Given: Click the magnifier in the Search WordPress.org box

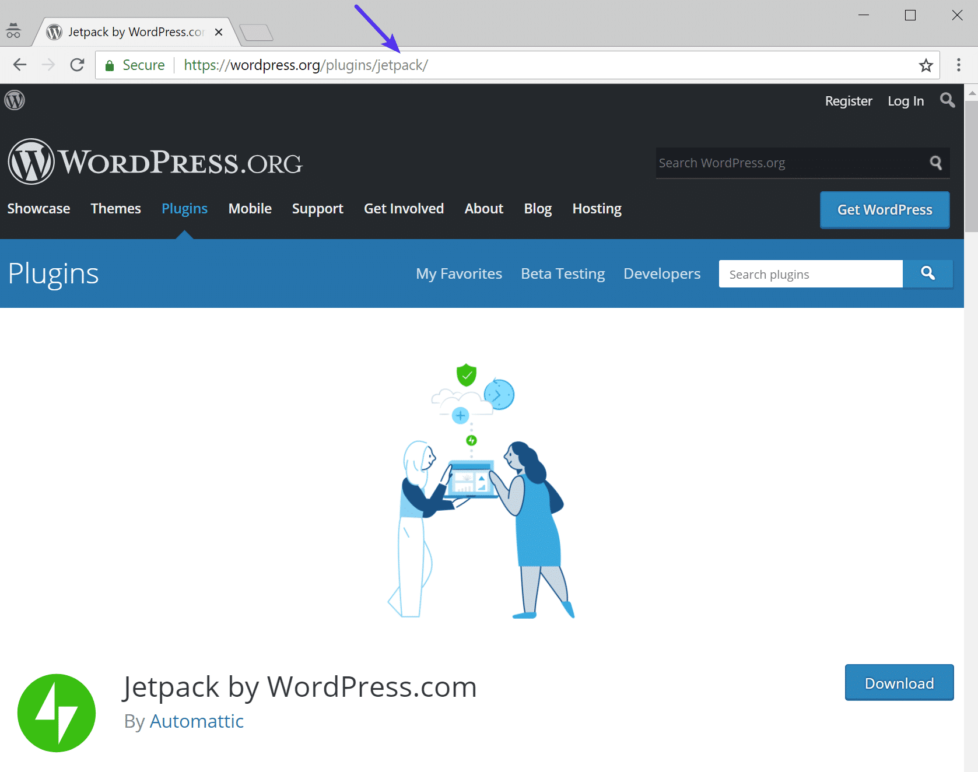Looking at the screenshot, I should pyautogui.click(x=936, y=163).
